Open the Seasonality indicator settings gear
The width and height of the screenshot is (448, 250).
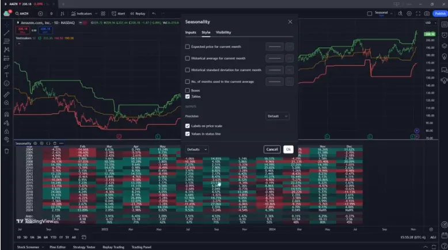pyautogui.click(x=41, y=143)
